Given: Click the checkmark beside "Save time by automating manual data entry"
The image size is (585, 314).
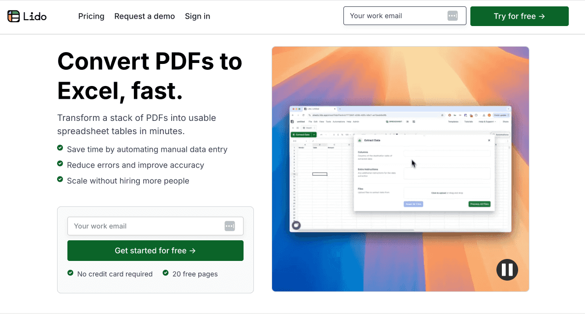Looking at the screenshot, I should pos(60,148).
